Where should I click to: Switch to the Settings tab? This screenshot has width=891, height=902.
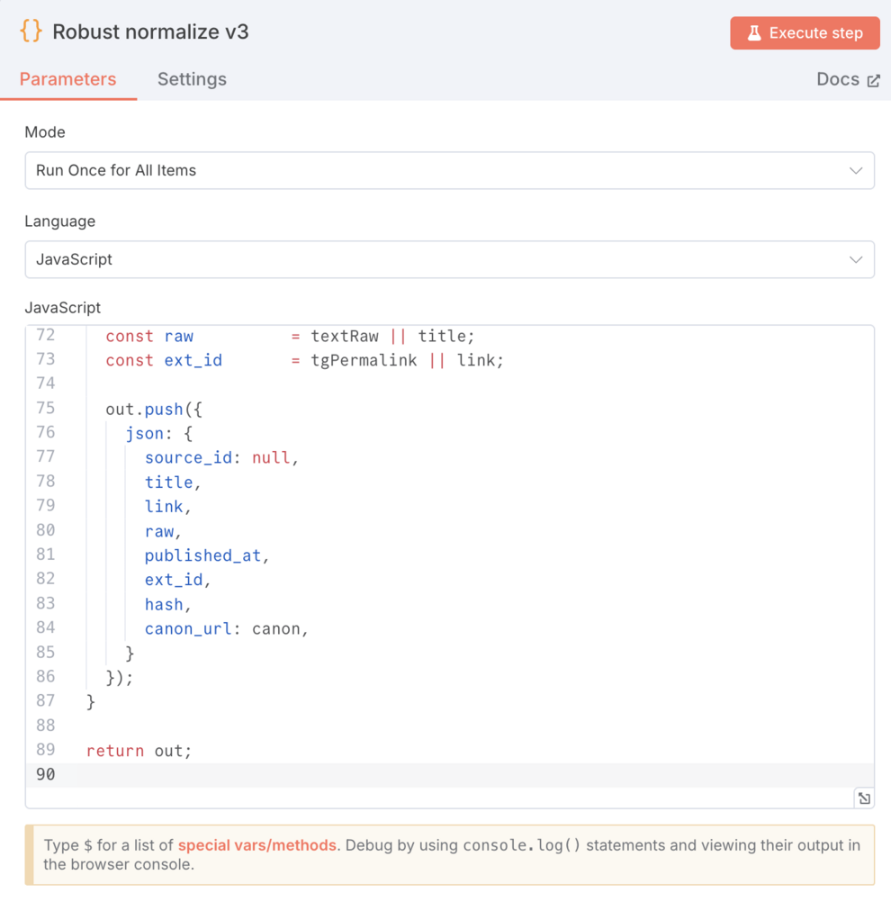[192, 79]
